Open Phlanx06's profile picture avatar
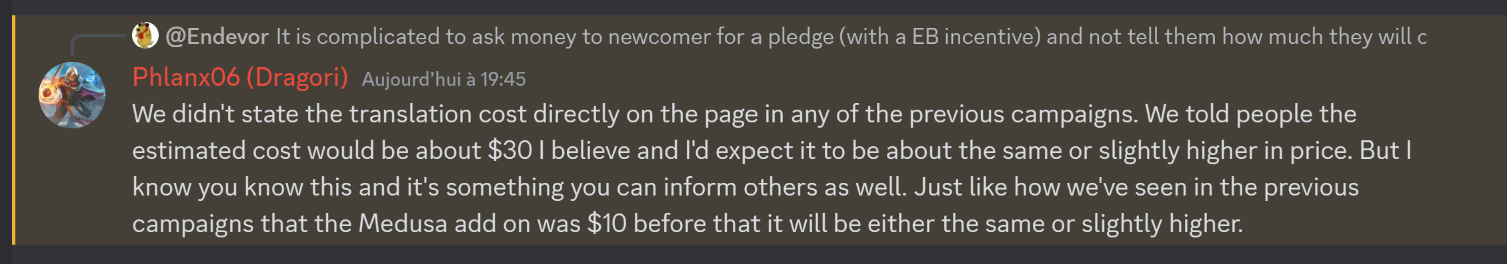Viewport: 1507px width, 264px height. [72, 95]
